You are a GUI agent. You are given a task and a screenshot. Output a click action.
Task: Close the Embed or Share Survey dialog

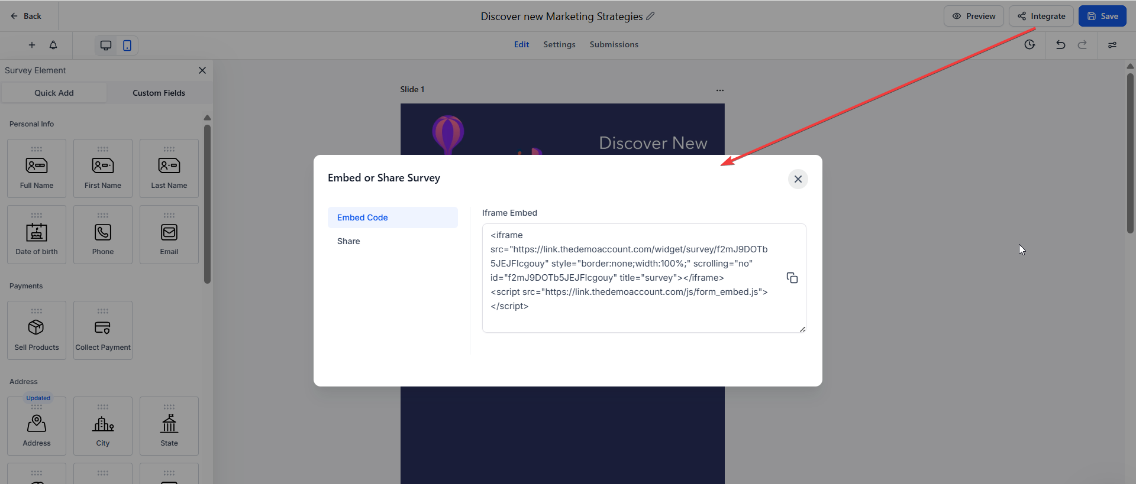point(798,179)
